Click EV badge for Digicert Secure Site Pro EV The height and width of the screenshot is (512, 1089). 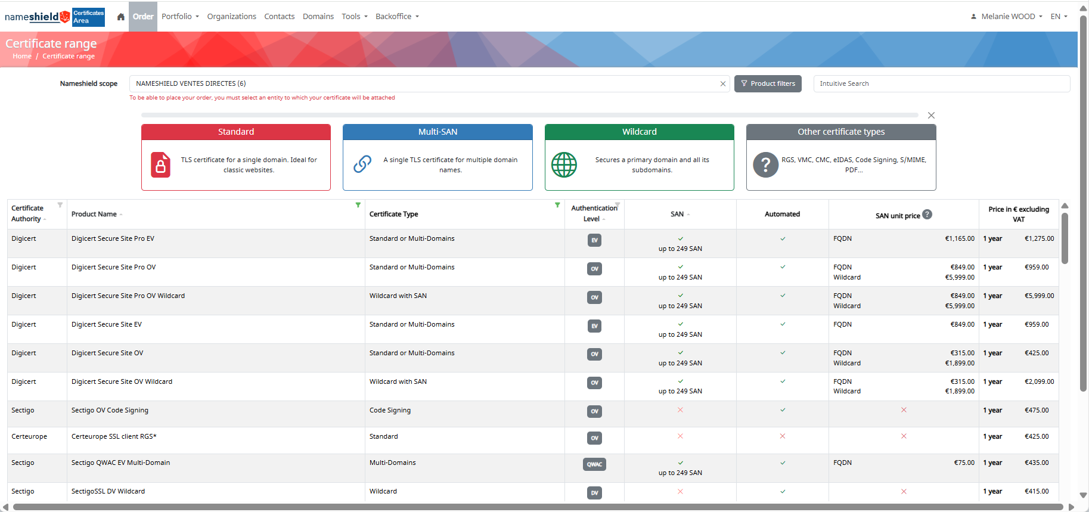(594, 240)
